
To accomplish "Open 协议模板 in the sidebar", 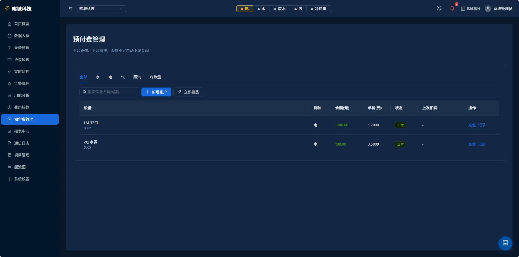I will click(30, 60).
